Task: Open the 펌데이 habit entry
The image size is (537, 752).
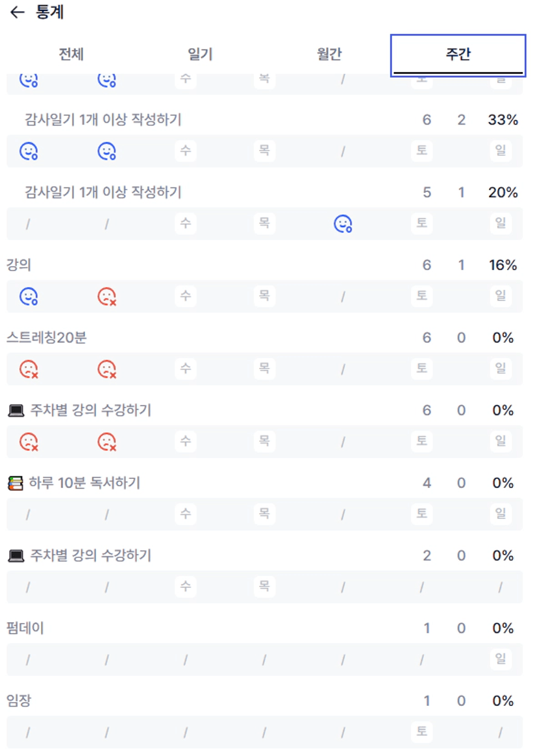Action: pyautogui.click(x=25, y=628)
